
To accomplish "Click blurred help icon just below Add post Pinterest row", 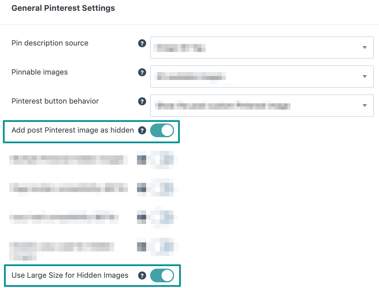I will [142, 160].
